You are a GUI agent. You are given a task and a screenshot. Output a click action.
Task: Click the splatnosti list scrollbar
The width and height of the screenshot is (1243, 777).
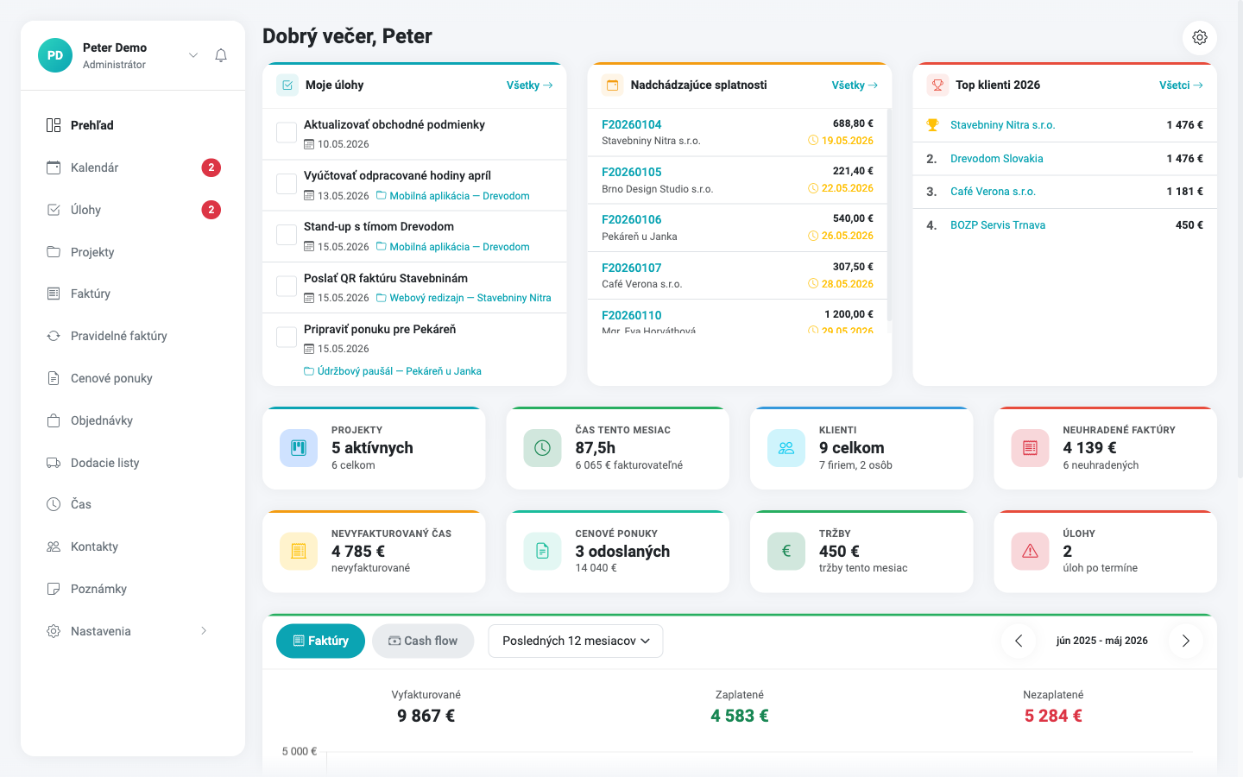889,216
